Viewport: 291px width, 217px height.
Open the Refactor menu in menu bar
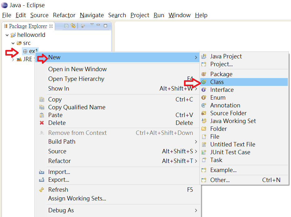coord(64,15)
